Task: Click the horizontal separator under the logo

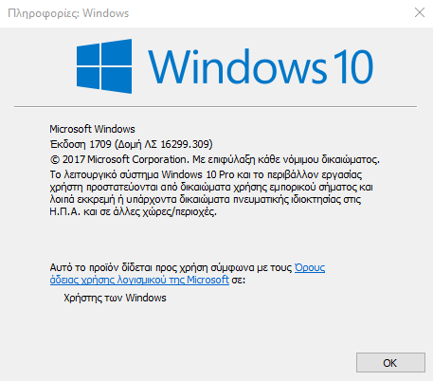Action: point(215,107)
